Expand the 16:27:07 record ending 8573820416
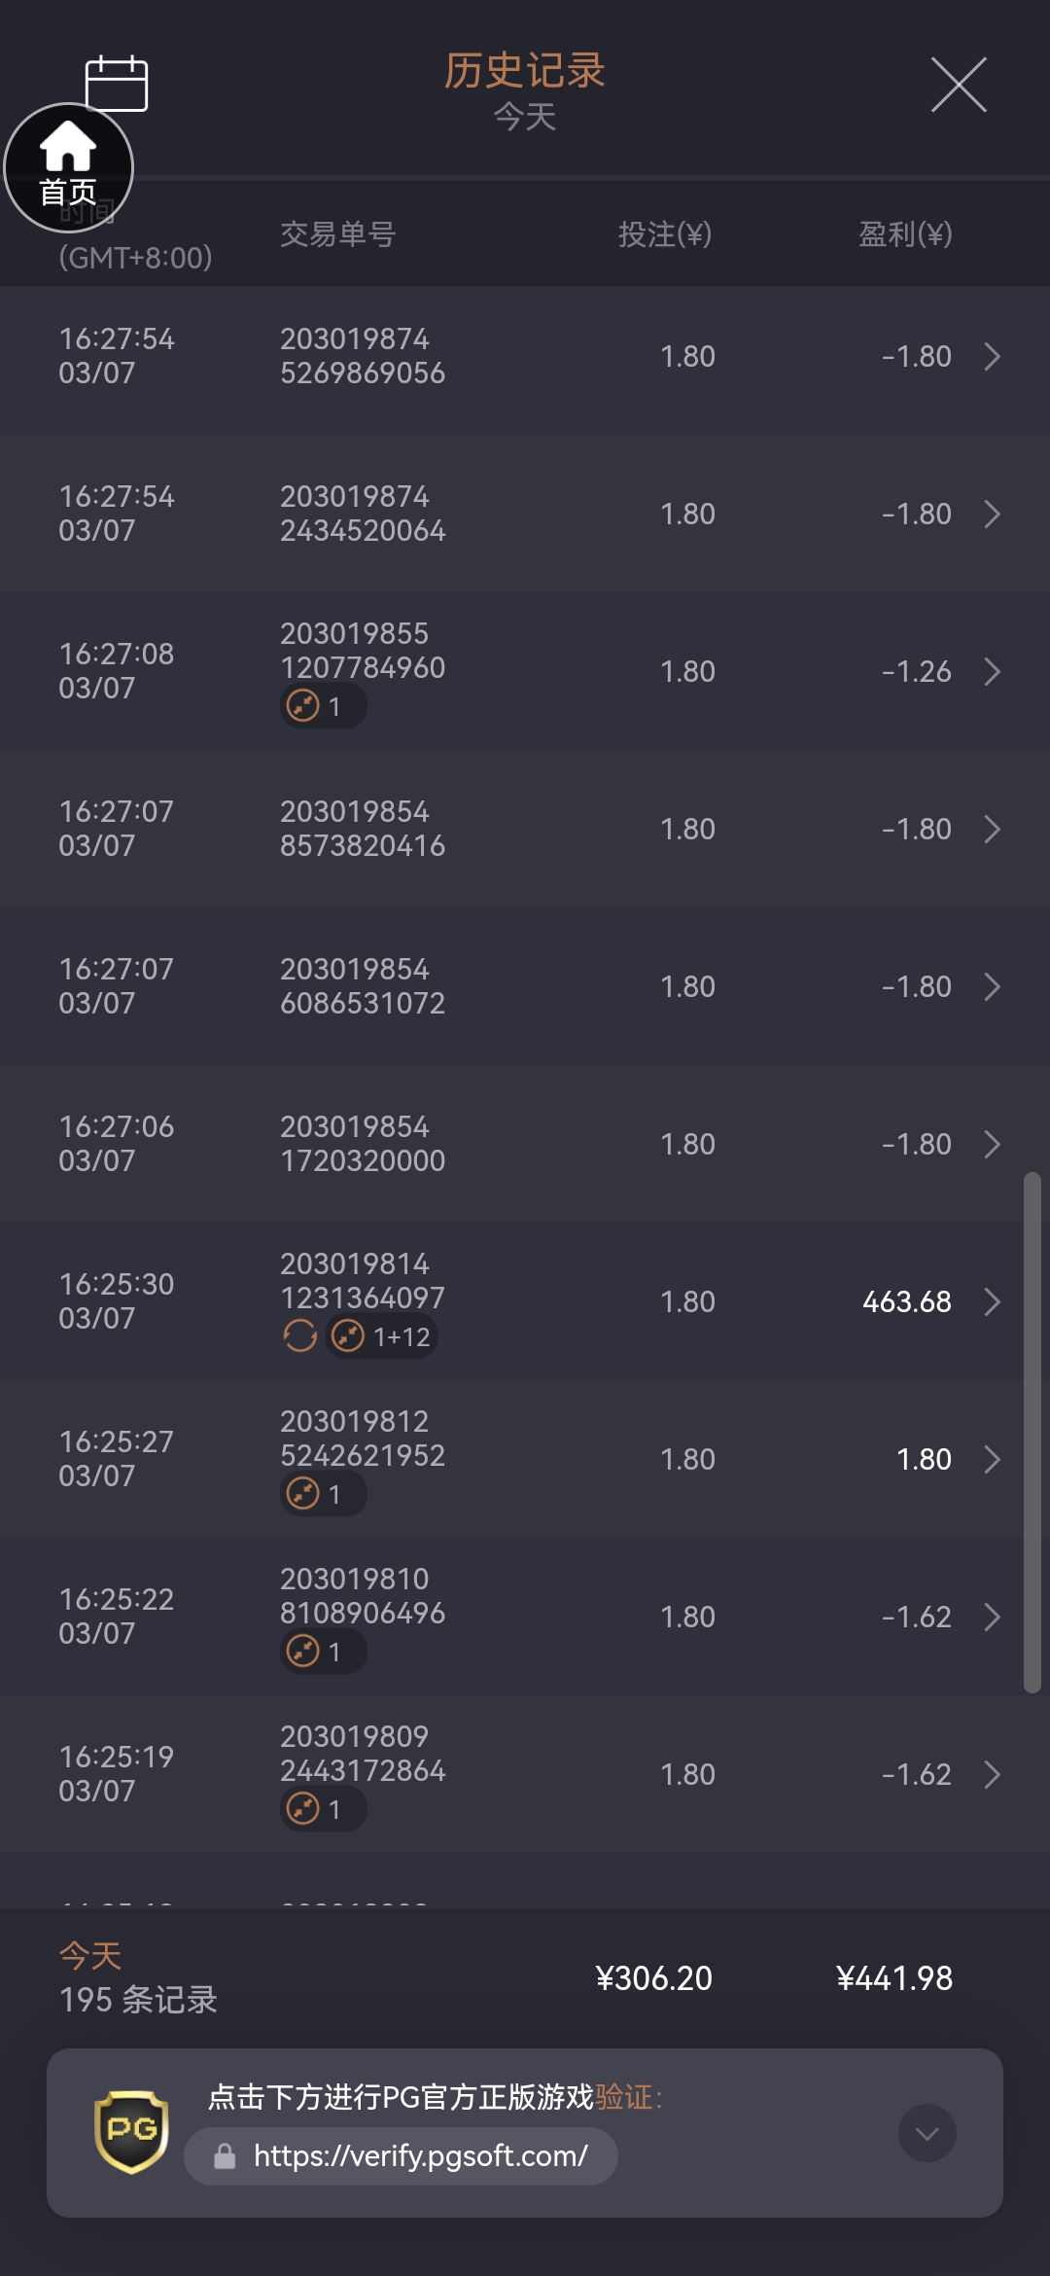1050x2276 pixels. (992, 829)
